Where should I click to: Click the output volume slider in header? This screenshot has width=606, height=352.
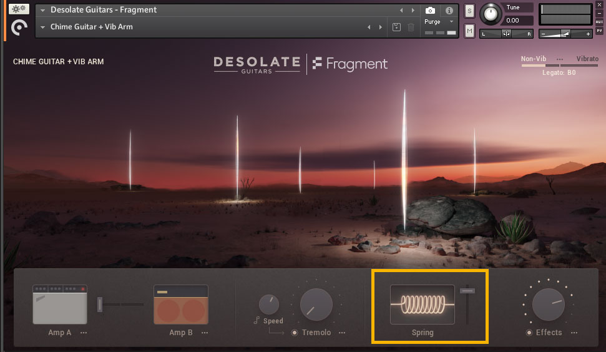tap(565, 34)
